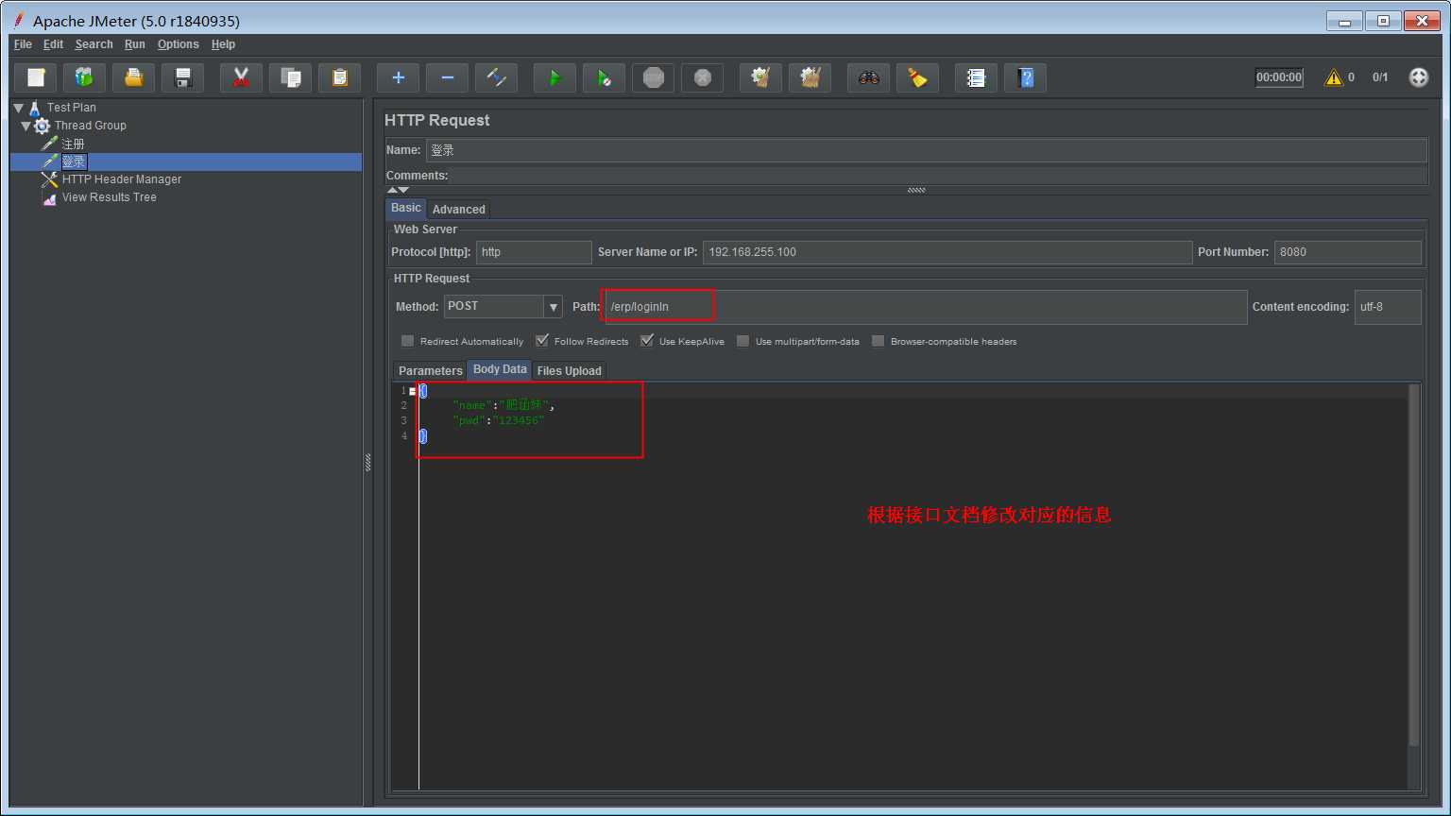
Task: Click the Clear results broom icon
Action: tap(761, 77)
